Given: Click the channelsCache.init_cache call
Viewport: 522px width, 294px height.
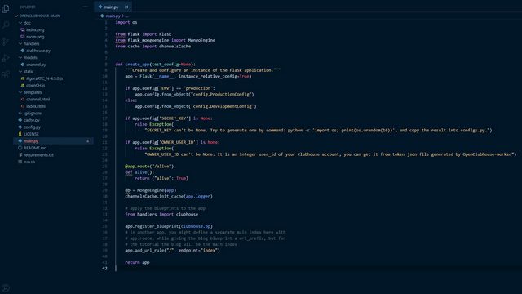Looking at the screenshot, I should [169, 196].
